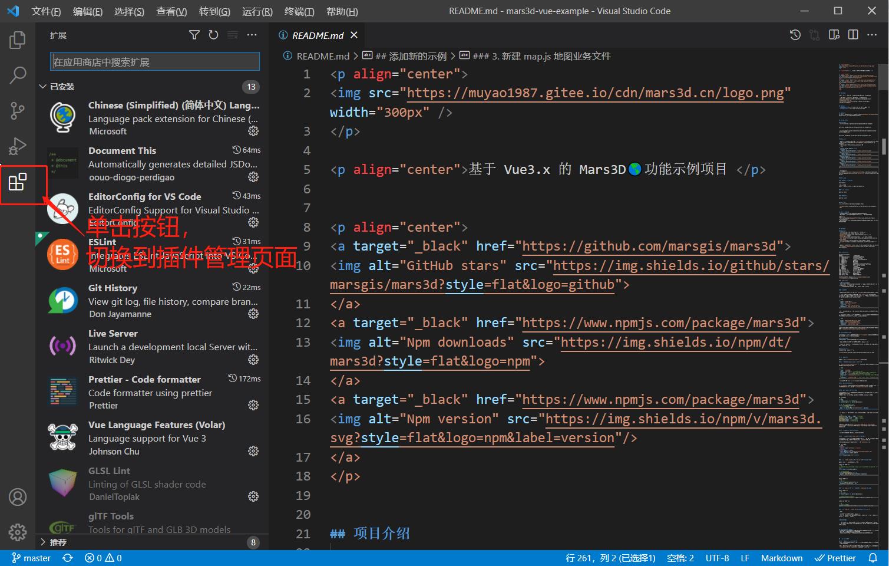Viewport: 889px width, 566px height.
Task: Open notifications bell in status bar
Action: (873, 558)
